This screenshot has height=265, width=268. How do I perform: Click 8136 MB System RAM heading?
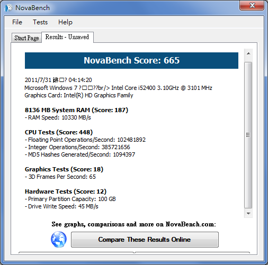click(x=76, y=110)
